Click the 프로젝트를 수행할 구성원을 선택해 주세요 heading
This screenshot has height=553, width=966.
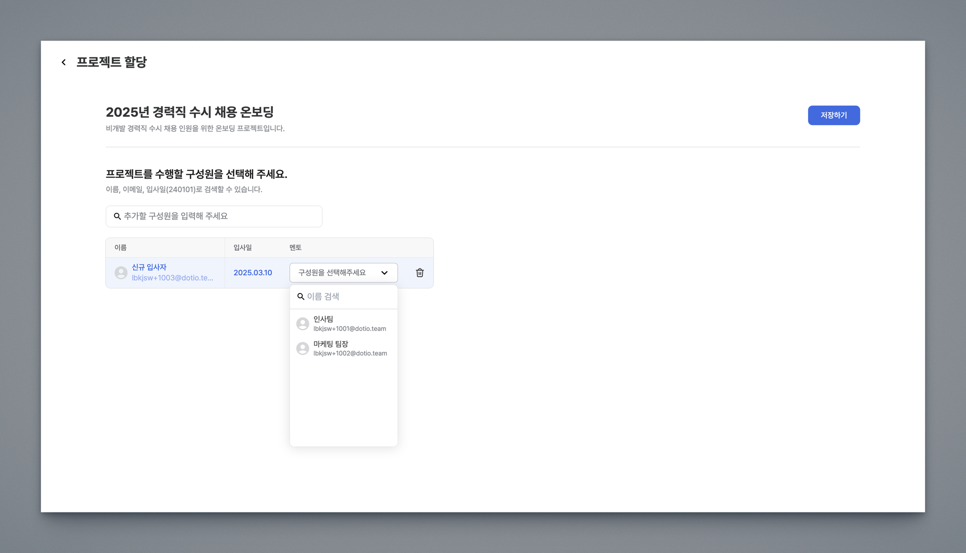click(x=196, y=174)
